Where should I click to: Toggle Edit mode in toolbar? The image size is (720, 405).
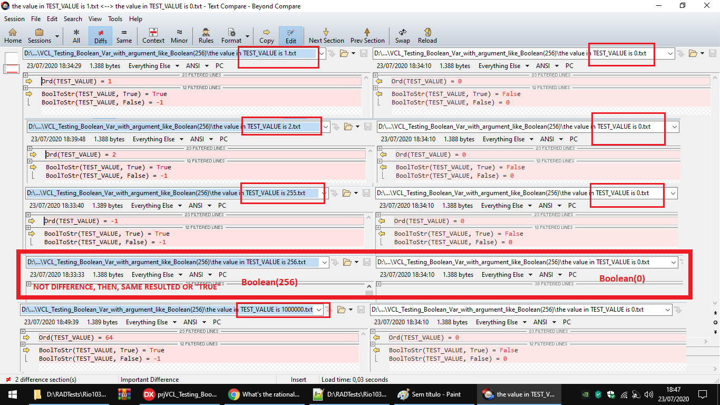pos(290,36)
